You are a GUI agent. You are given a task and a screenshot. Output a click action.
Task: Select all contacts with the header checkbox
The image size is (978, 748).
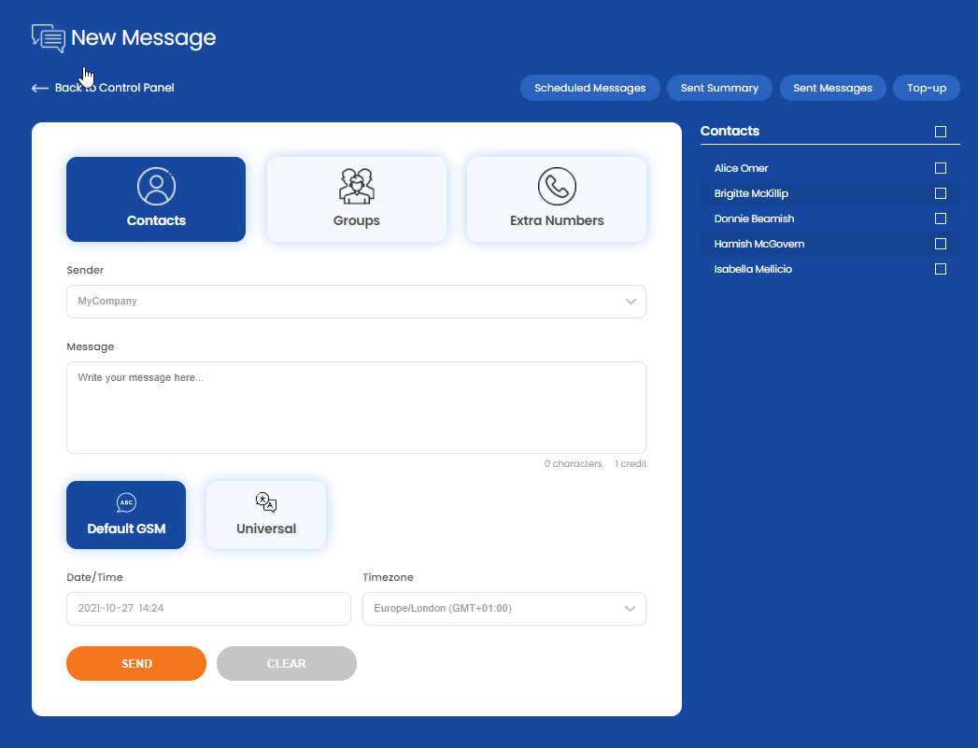941,132
